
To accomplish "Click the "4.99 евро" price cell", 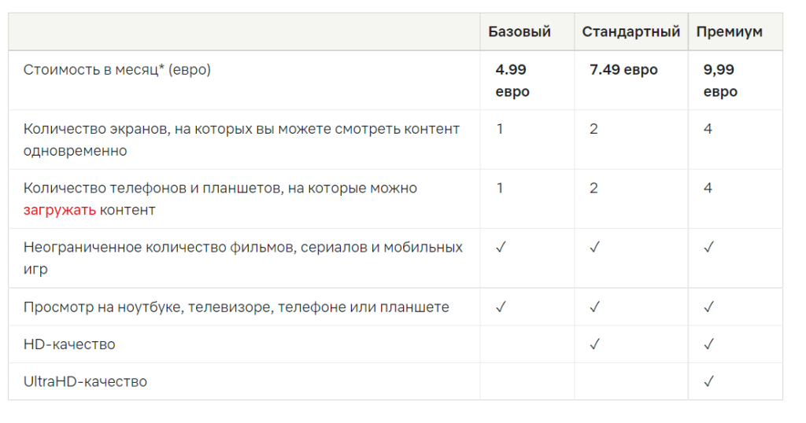I will (x=512, y=80).
